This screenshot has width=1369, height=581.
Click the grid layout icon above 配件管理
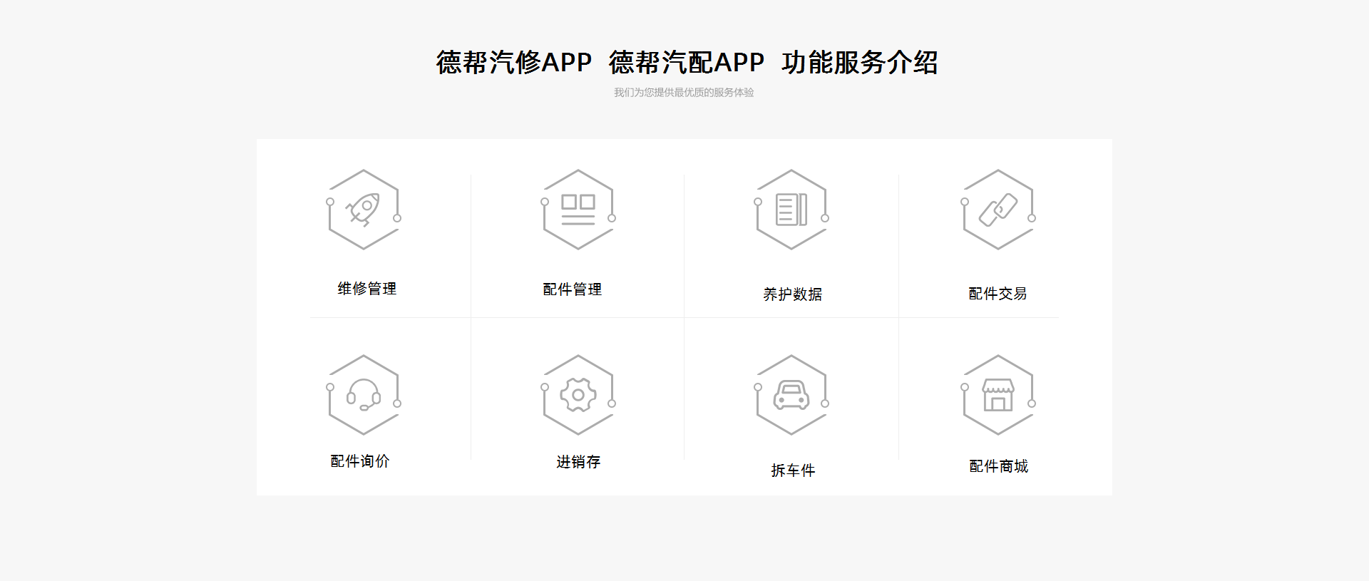(578, 210)
